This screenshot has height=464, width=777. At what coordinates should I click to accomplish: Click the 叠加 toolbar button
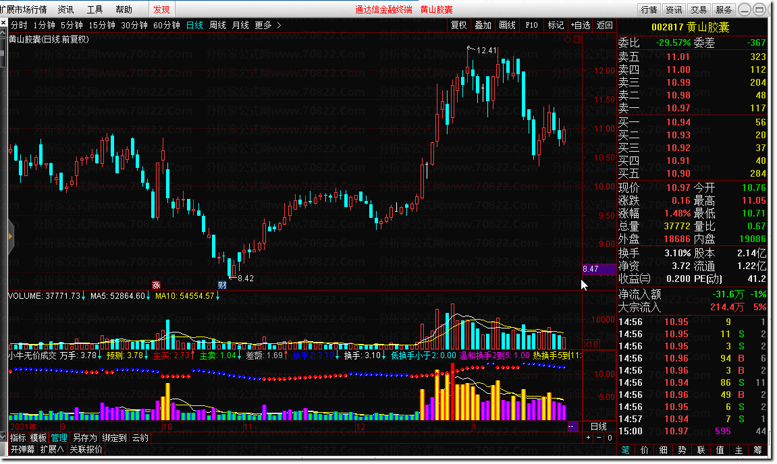483,25
